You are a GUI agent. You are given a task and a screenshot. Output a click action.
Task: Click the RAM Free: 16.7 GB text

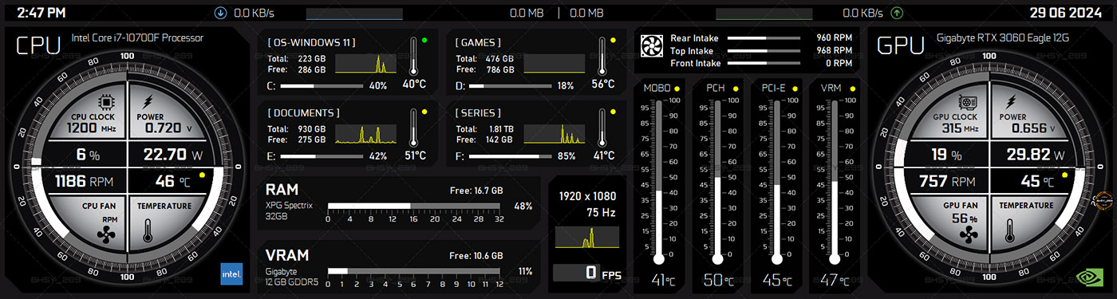pos(476,191)
